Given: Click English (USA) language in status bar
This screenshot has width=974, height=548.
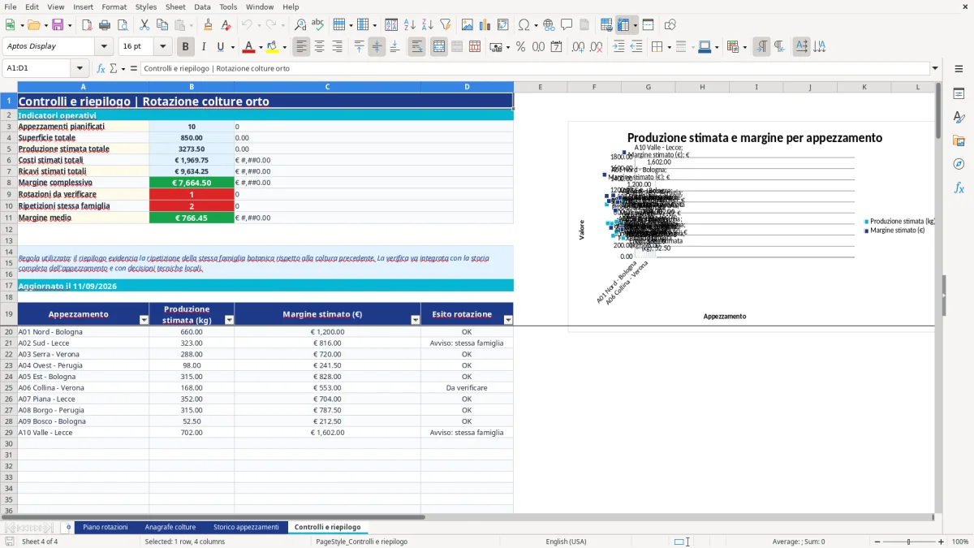Looking at the screenshot, I should [x=566, y=542].
